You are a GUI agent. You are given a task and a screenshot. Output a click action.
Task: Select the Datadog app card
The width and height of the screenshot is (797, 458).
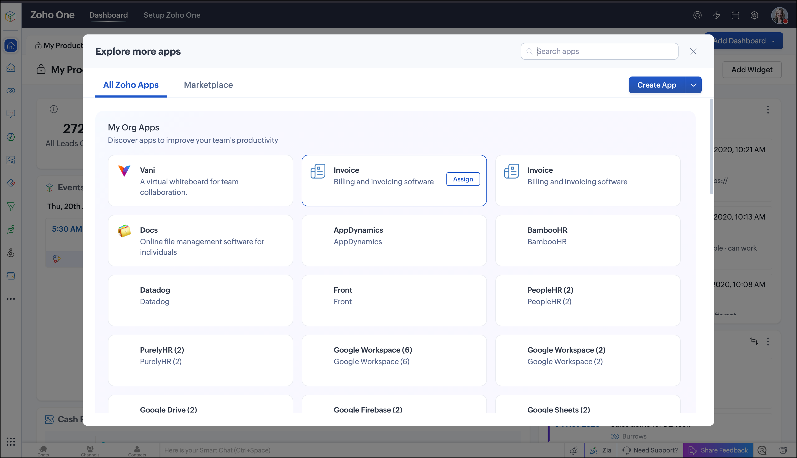pos(201,301)
